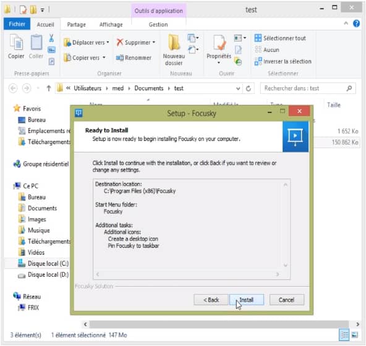Click the refresh icon in address bar
Viewport: 366px width, 346px height.
[x=249, y=88]
